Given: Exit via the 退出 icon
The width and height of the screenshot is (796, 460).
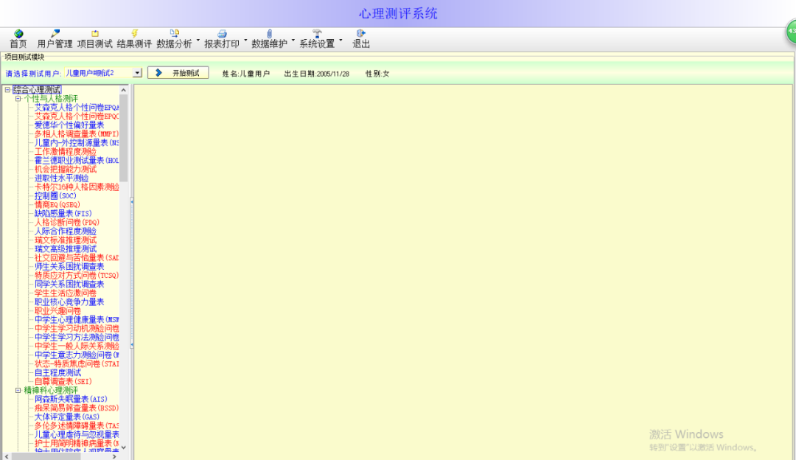Looking at the screenshot, I should pos(360,35).
